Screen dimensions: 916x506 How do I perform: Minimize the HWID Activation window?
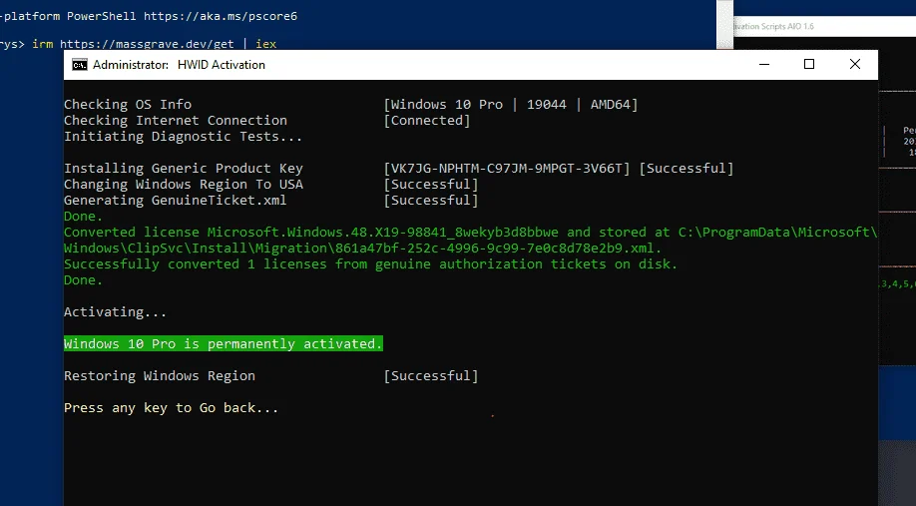pos(764,64)
